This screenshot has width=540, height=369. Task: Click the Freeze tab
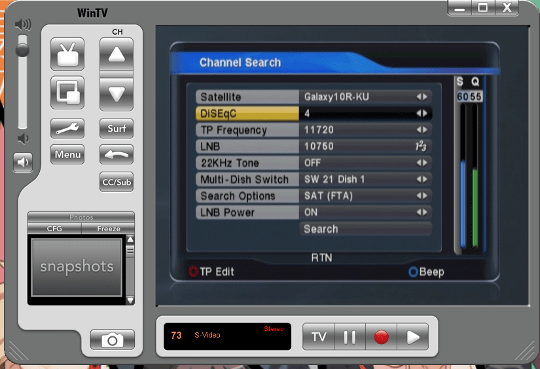point(109,229)
